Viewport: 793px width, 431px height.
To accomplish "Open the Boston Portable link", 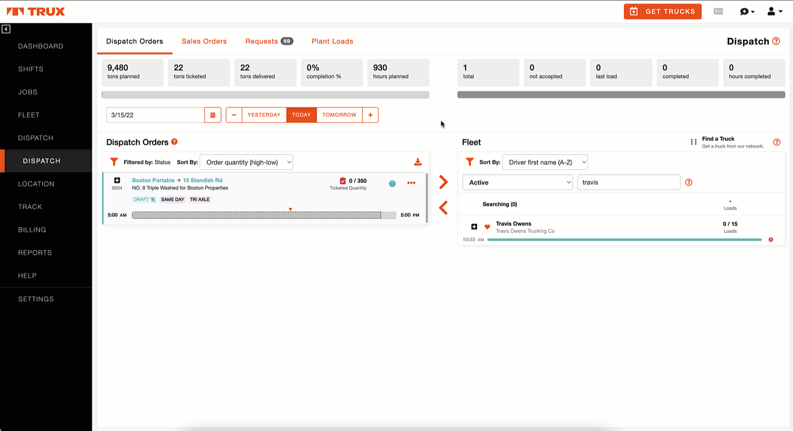I will (153, 180).
